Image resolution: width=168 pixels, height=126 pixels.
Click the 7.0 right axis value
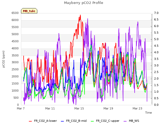tap(156, 13)
